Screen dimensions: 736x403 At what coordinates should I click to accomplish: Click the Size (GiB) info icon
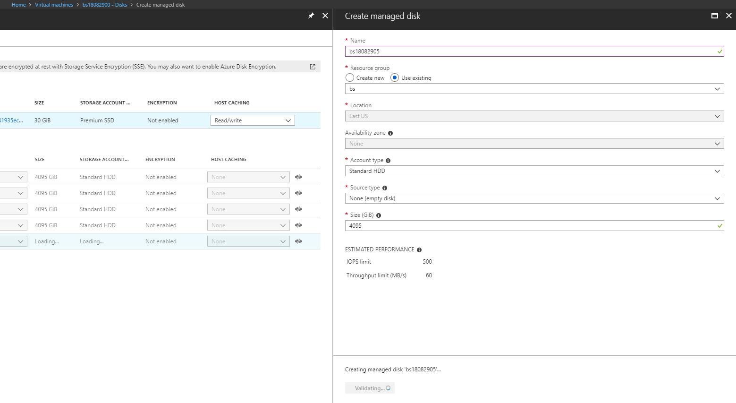pyautogui.click(x=379, y=215)
